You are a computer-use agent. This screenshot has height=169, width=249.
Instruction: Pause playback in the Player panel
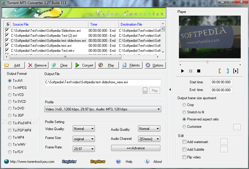(191, 71)
